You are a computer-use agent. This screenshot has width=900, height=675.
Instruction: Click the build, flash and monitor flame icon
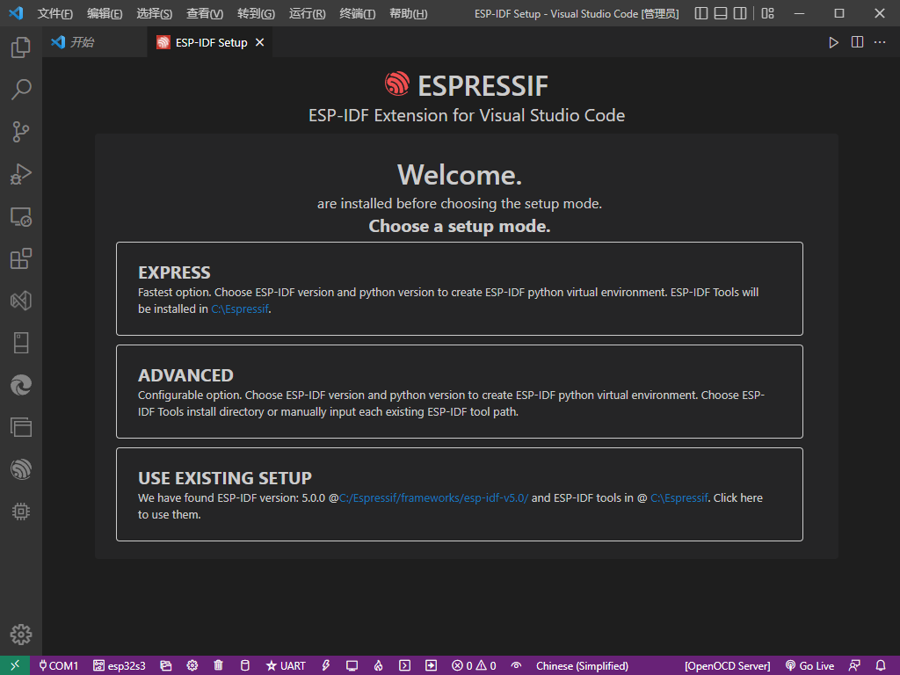[x=378, y=666]
